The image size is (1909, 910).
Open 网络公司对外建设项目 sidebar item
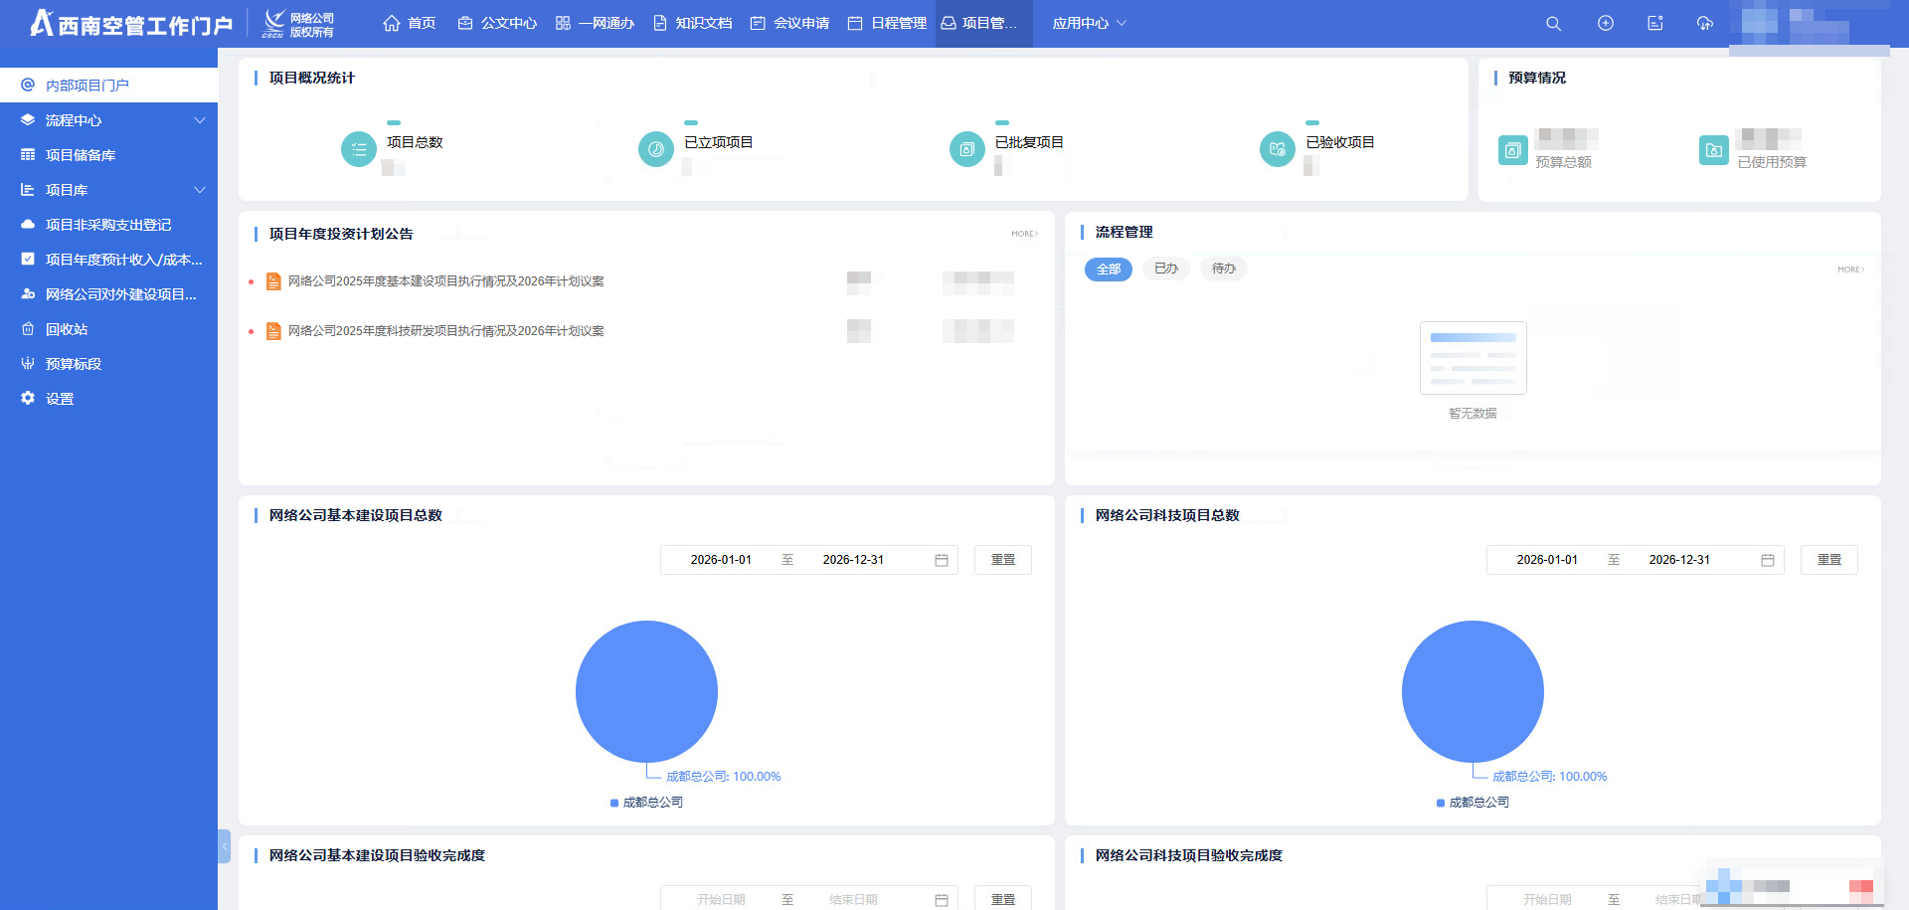point(109,294)
